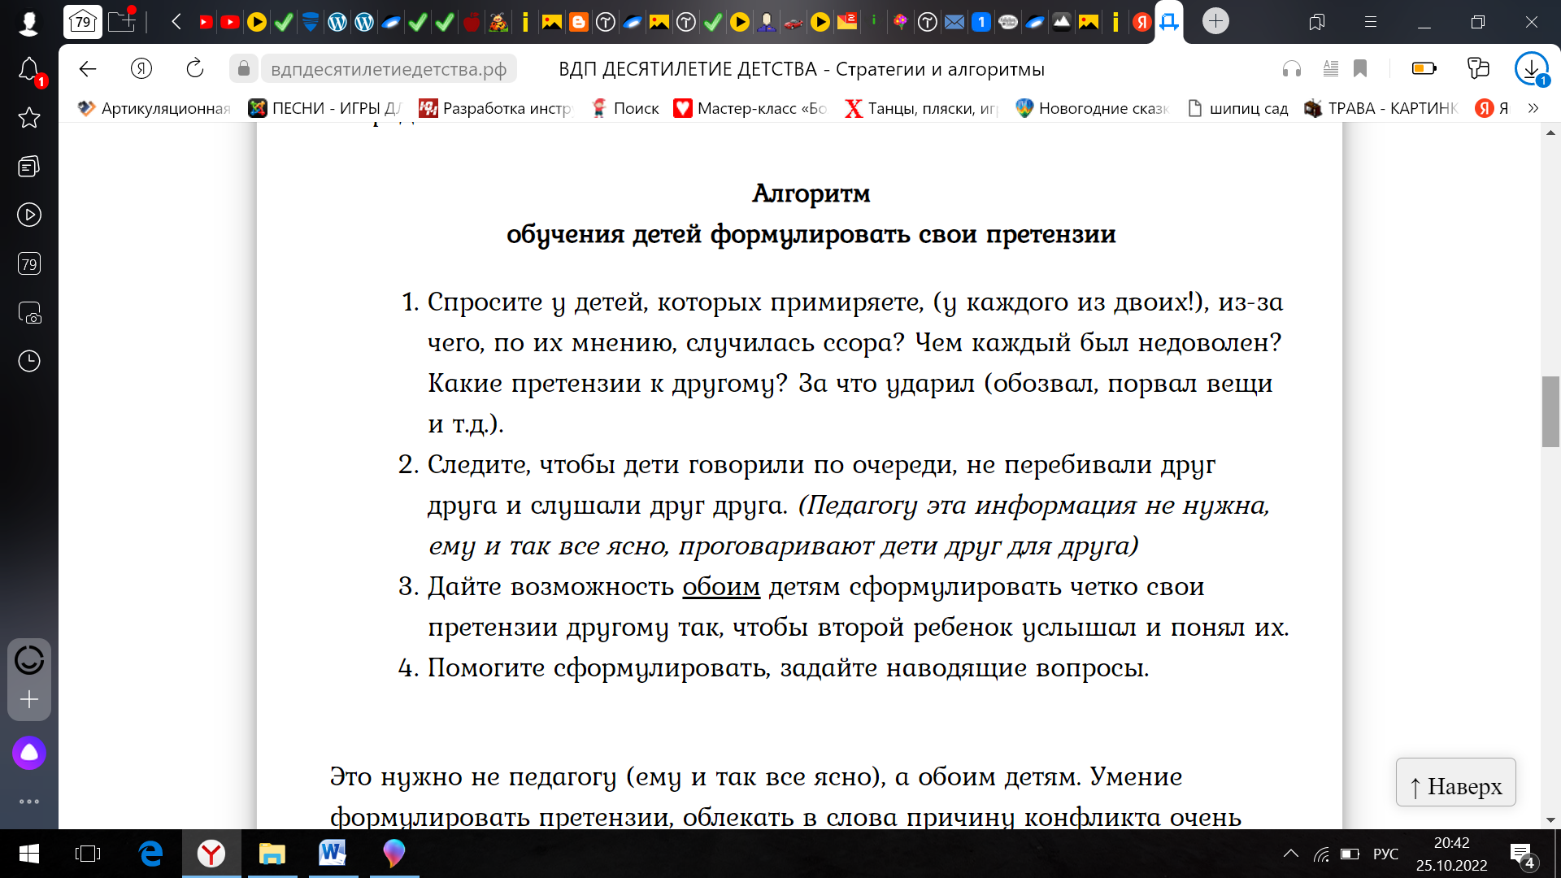Open the шипиц сад bookmark
The width and height of the screenshot is (1561, 878).
point(1237,108)
